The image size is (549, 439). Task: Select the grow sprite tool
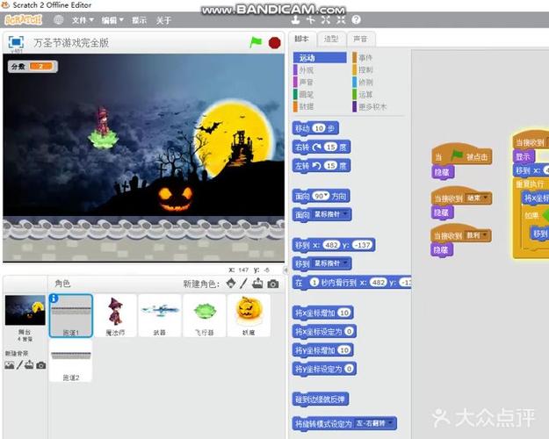coord(326,19)
